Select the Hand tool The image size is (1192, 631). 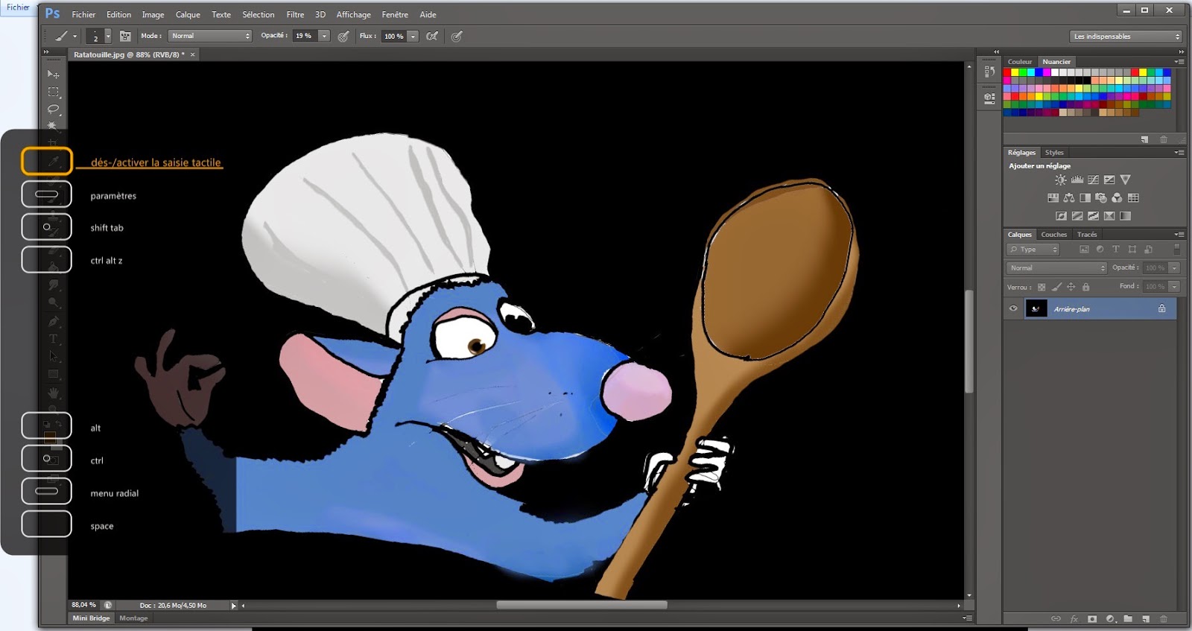(x=53, y=393)
